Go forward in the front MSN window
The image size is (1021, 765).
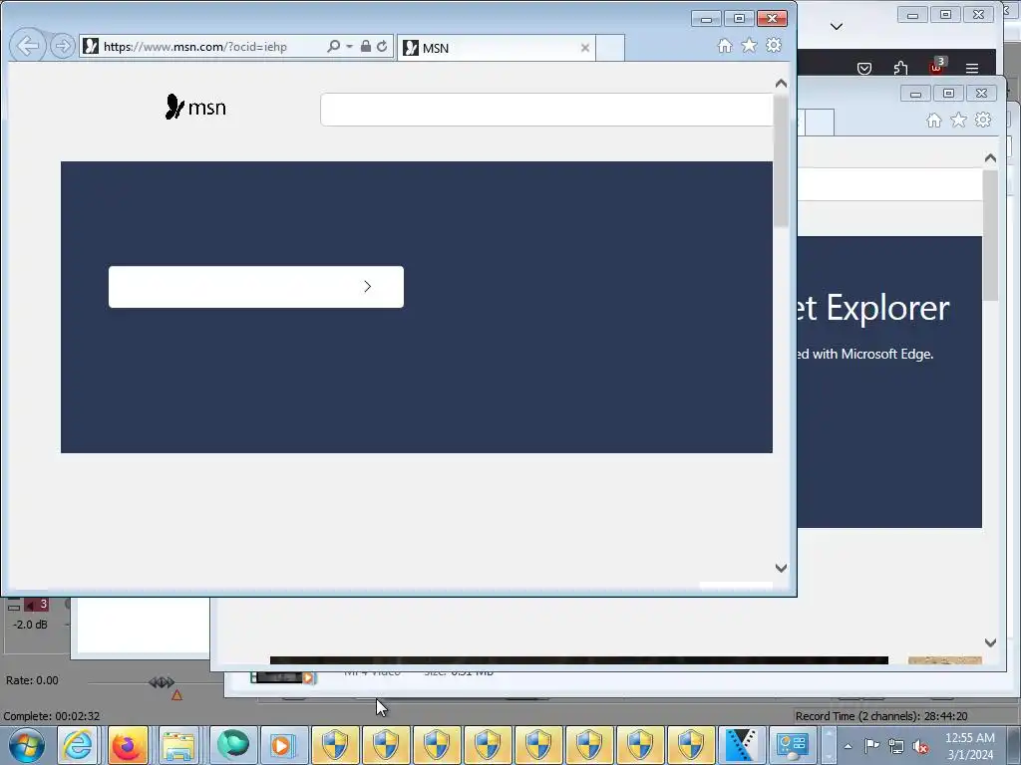pos(63,46)
